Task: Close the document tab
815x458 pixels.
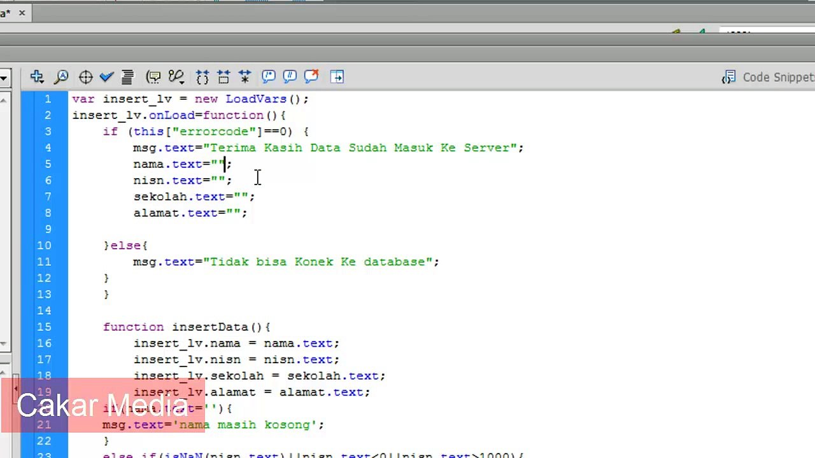Action: [x=22, y=12]
